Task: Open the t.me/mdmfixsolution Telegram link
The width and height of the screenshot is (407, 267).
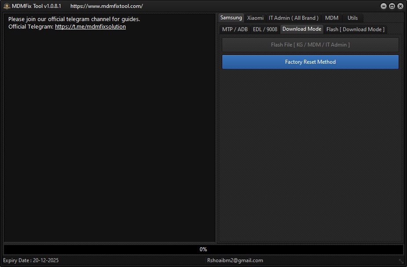Action: tap(90, 26)
